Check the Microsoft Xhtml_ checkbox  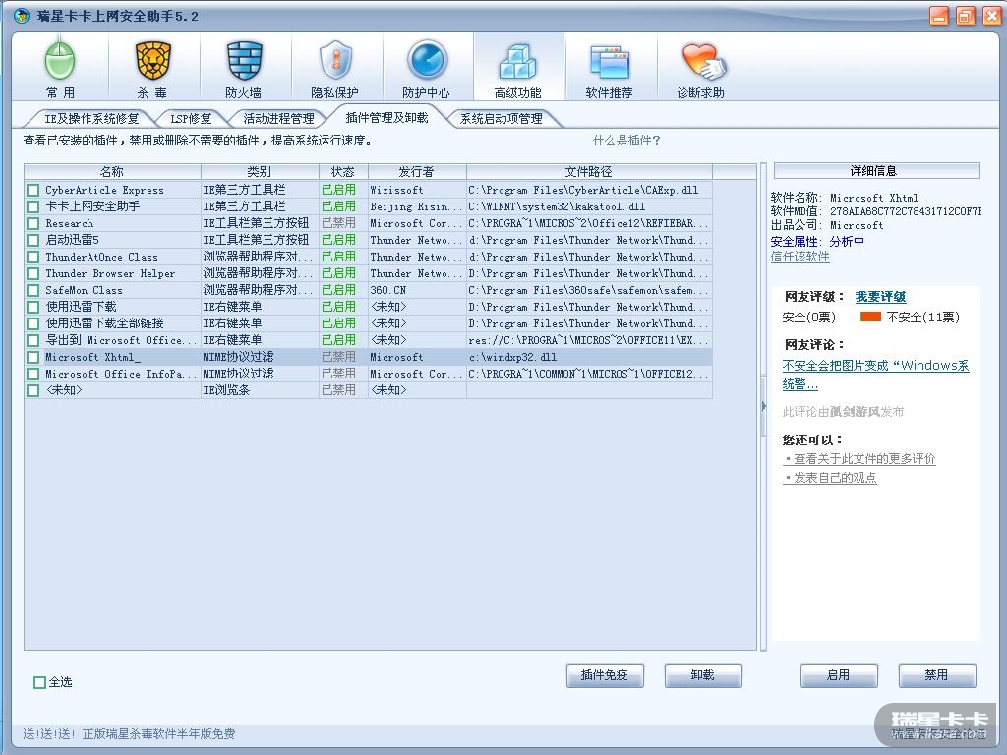pyautogui.click(x=32, y=357)
